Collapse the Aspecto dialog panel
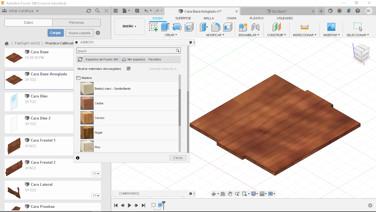This screenshot has height=212, width=376. coord(77,42)
